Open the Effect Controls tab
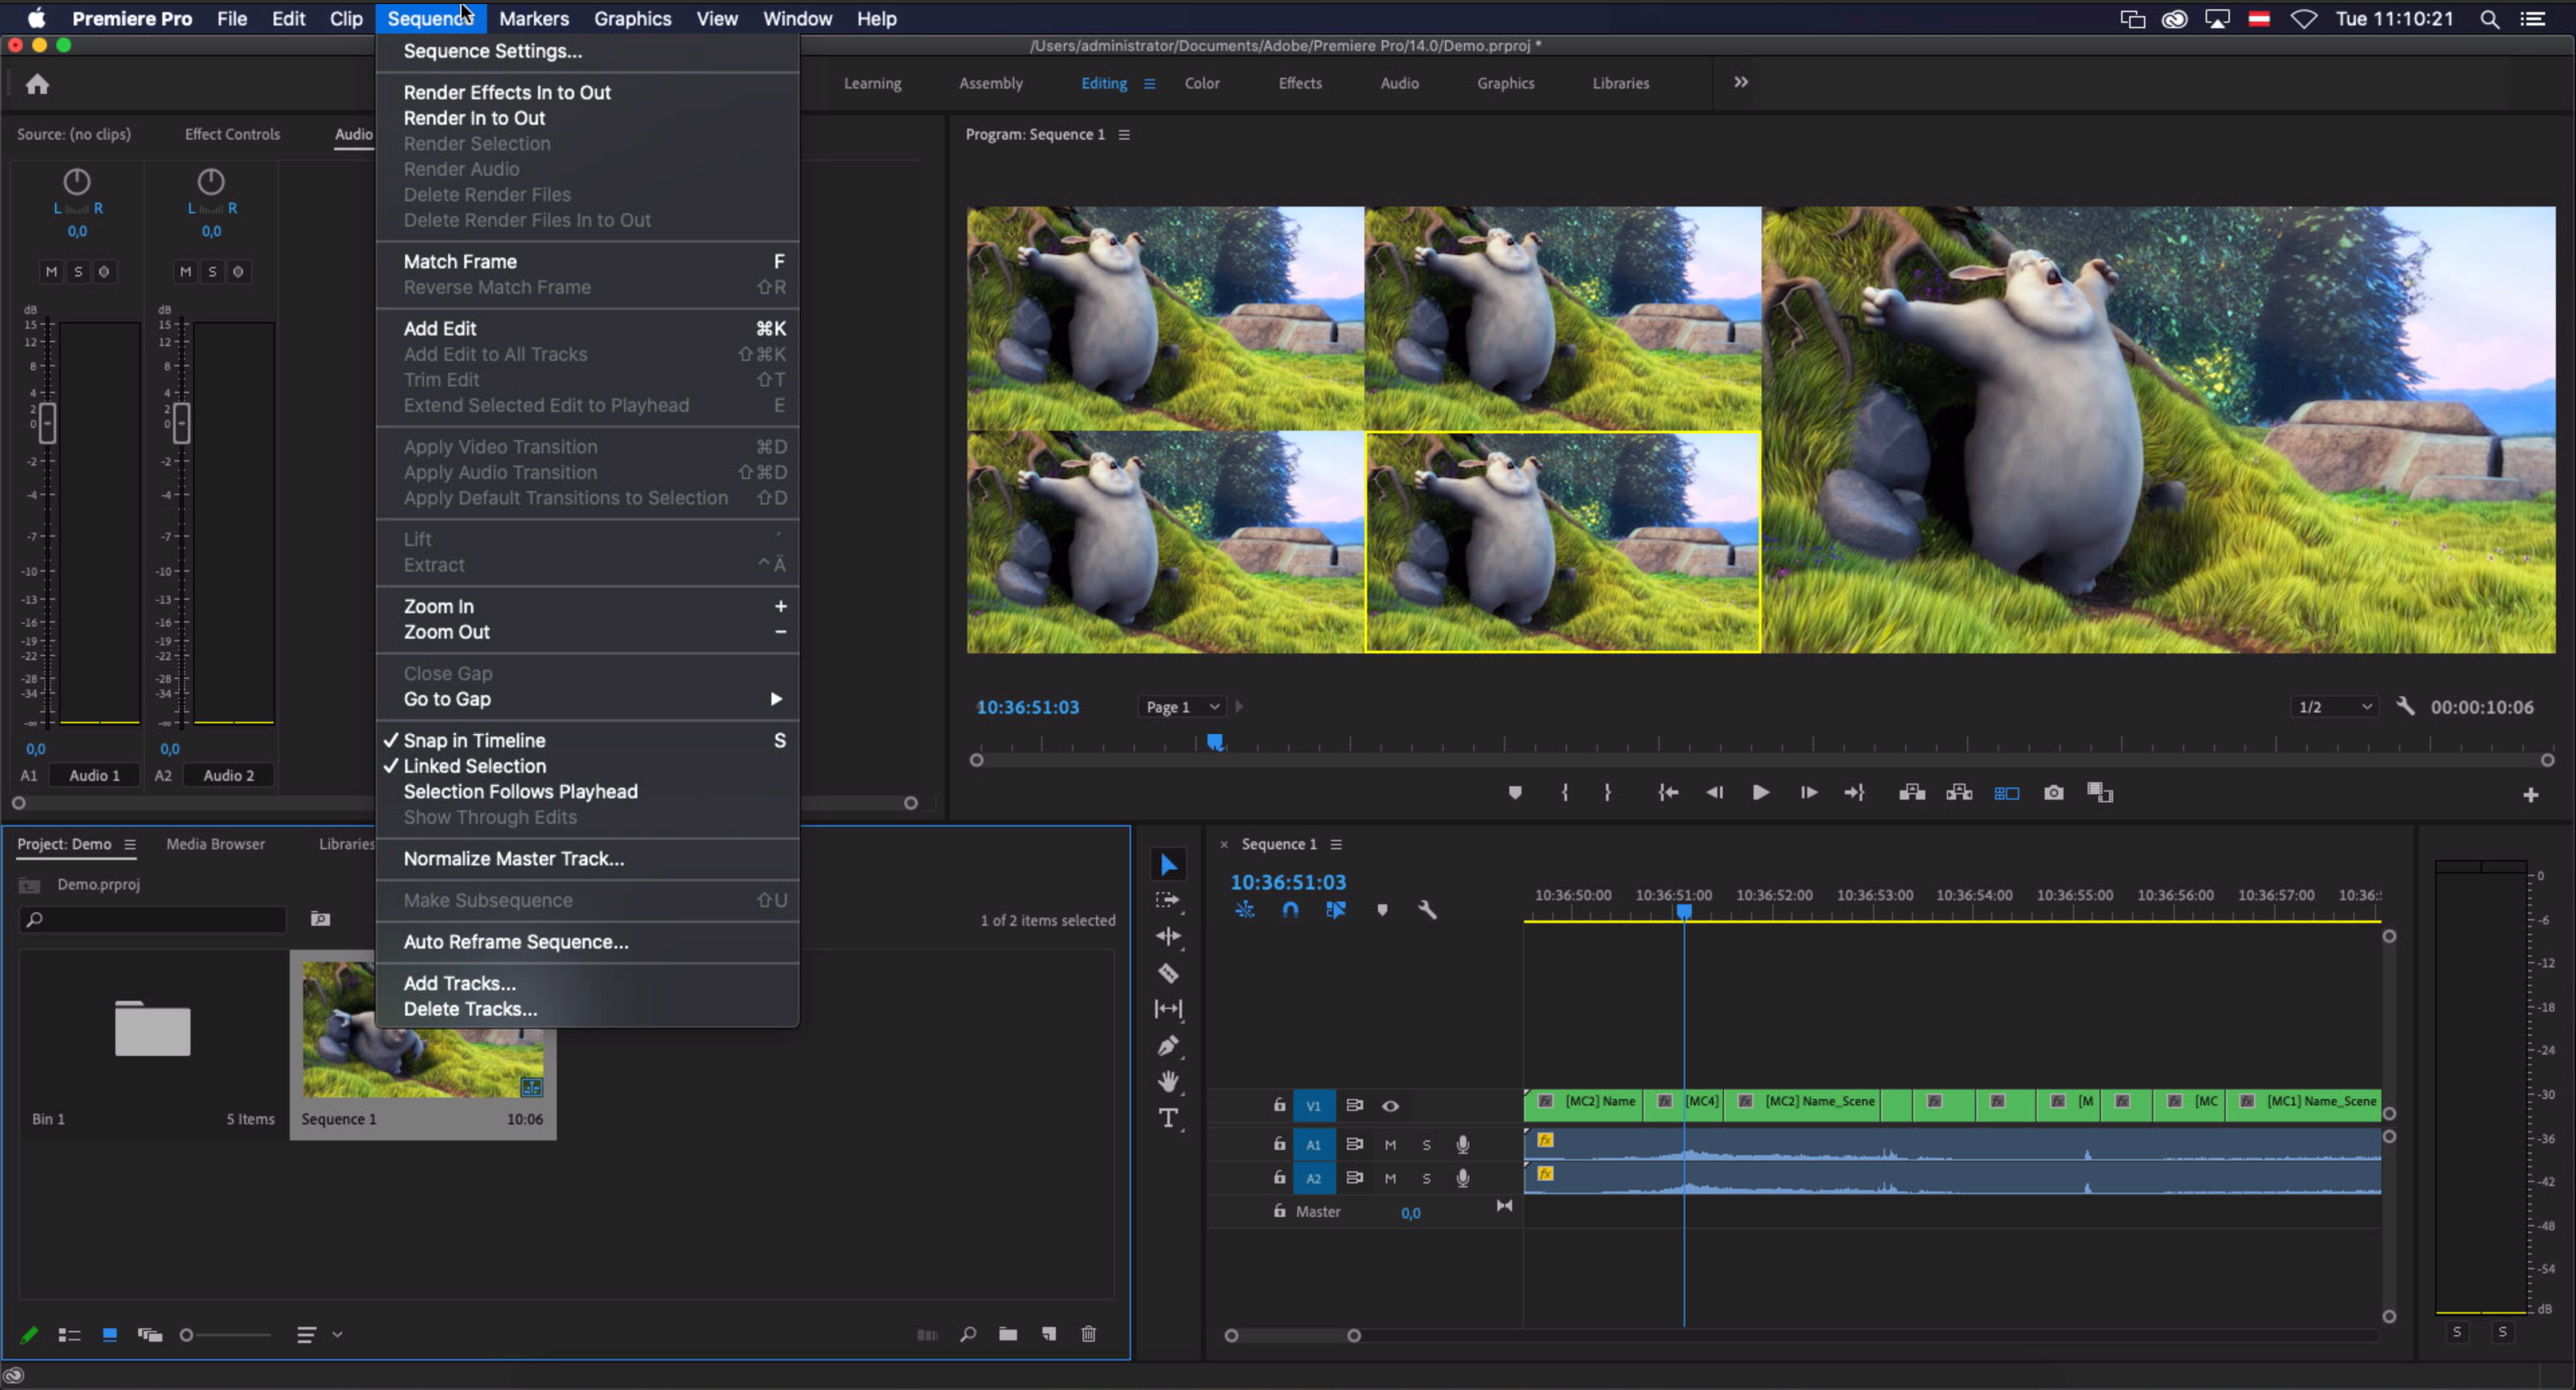 coord(232,134)
